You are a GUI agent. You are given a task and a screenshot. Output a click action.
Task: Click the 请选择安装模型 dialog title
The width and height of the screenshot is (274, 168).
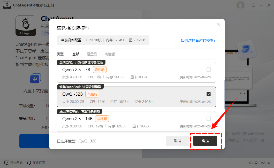(73, 28)
